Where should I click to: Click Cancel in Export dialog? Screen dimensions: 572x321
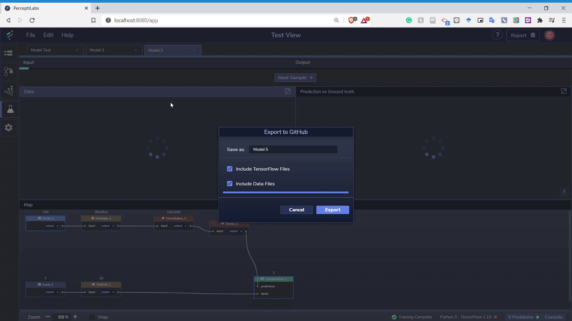[296, 210]
